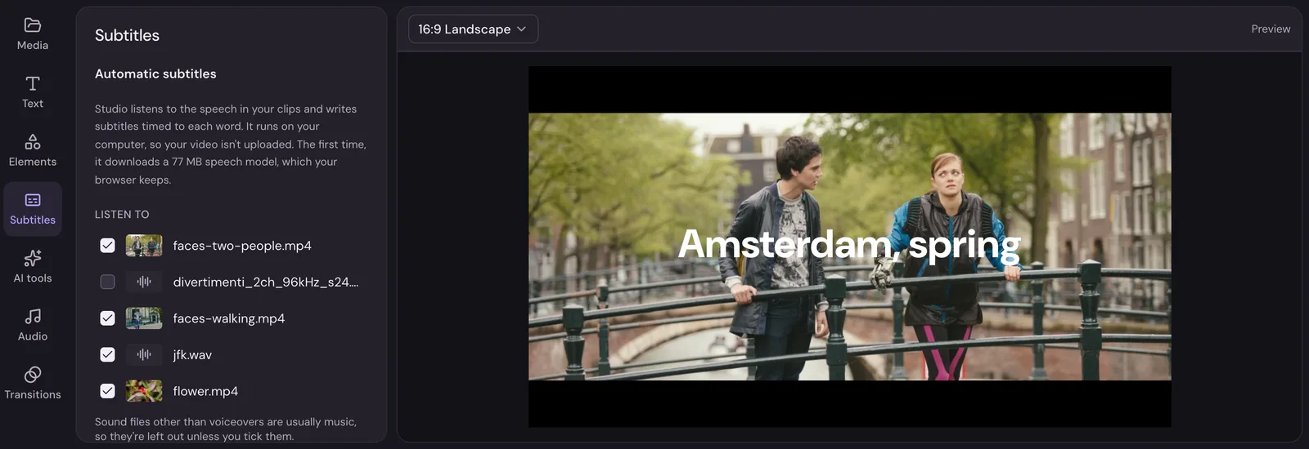Click the faces-walking.mp4 thumbnail

click(144, 318)
